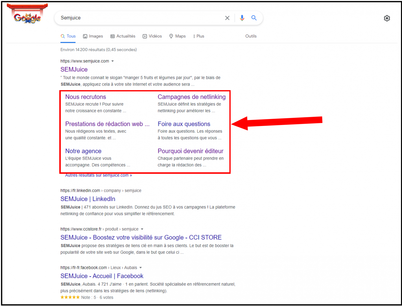Click the https://www.semjuice.com URL text

click(85, 61)
